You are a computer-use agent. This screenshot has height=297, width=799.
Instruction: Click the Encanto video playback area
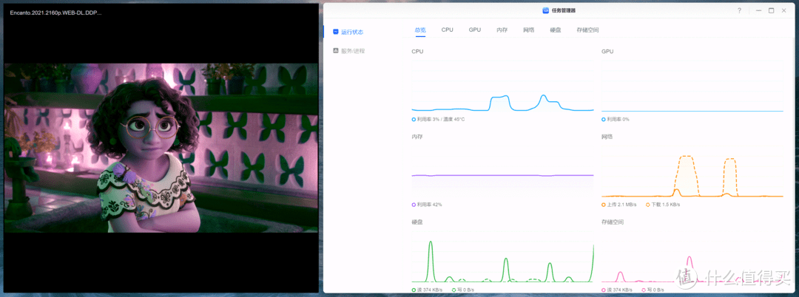pos(161,148)
